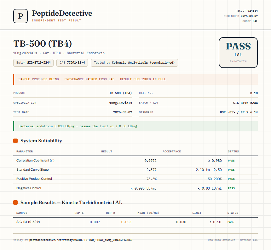Click the PeptideDetective brand title
Screen dimensions: 271x250
62,13
